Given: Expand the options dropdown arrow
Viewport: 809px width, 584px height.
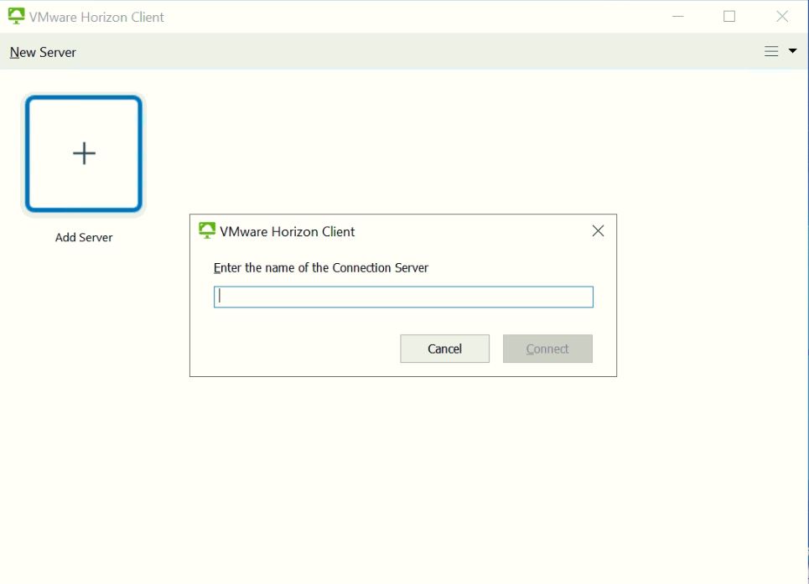Looking at the screenshot, I should (792, 50).
